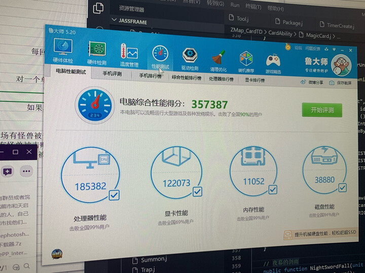Collapse the JASSFRAME folder tree
The height and width of the screenshot is (273, 365).
tap(114, 20)
